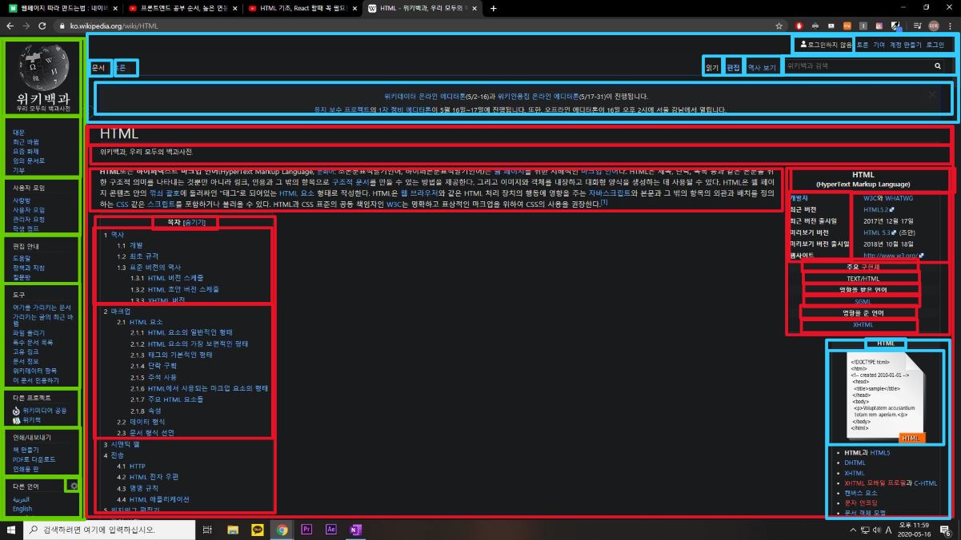
Task: Click the 위키데이터 온라인 에디터톤 banner link
Action: point(426,97)
